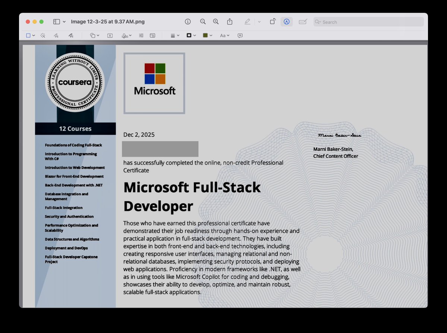Click the date 'Dec 2, 2025'
Viewport: 447px width, 333px height.
(139, 135)
